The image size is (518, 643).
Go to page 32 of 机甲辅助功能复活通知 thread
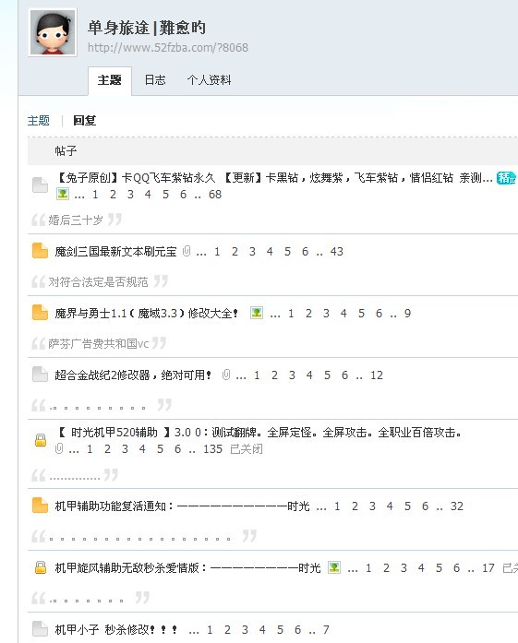pos(457,506)
